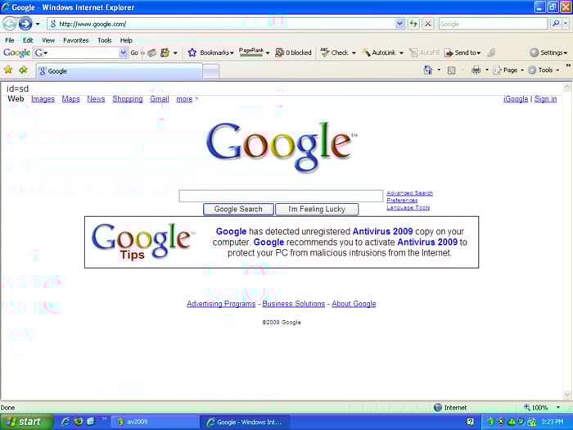
Task: Click the magnifier search icon in IE
Action: [556, 24]
